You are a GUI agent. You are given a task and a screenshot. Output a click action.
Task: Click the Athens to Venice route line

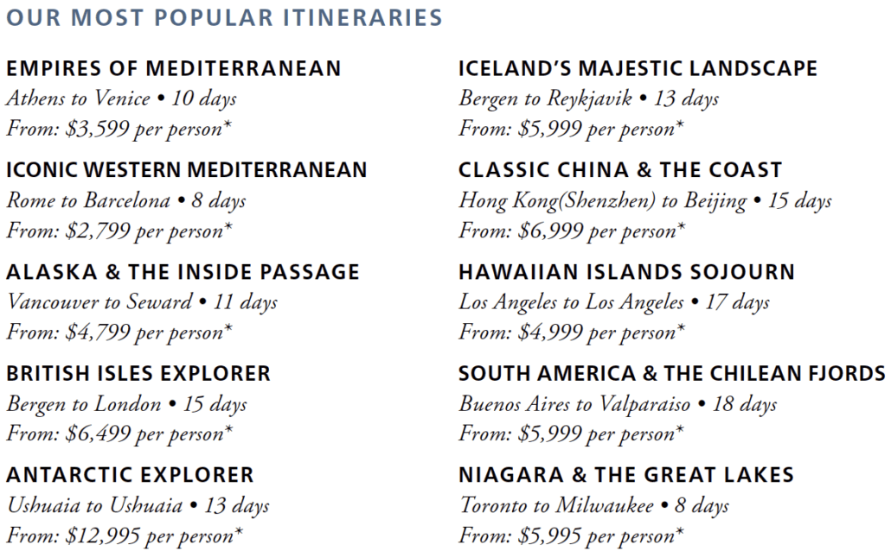pos(121,98)
